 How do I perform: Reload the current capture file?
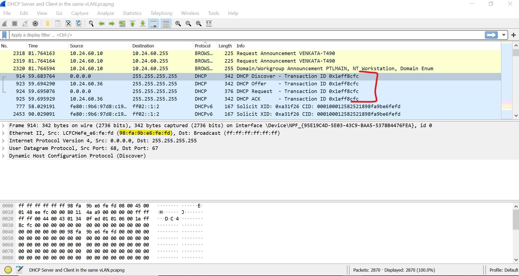[78, 24]
